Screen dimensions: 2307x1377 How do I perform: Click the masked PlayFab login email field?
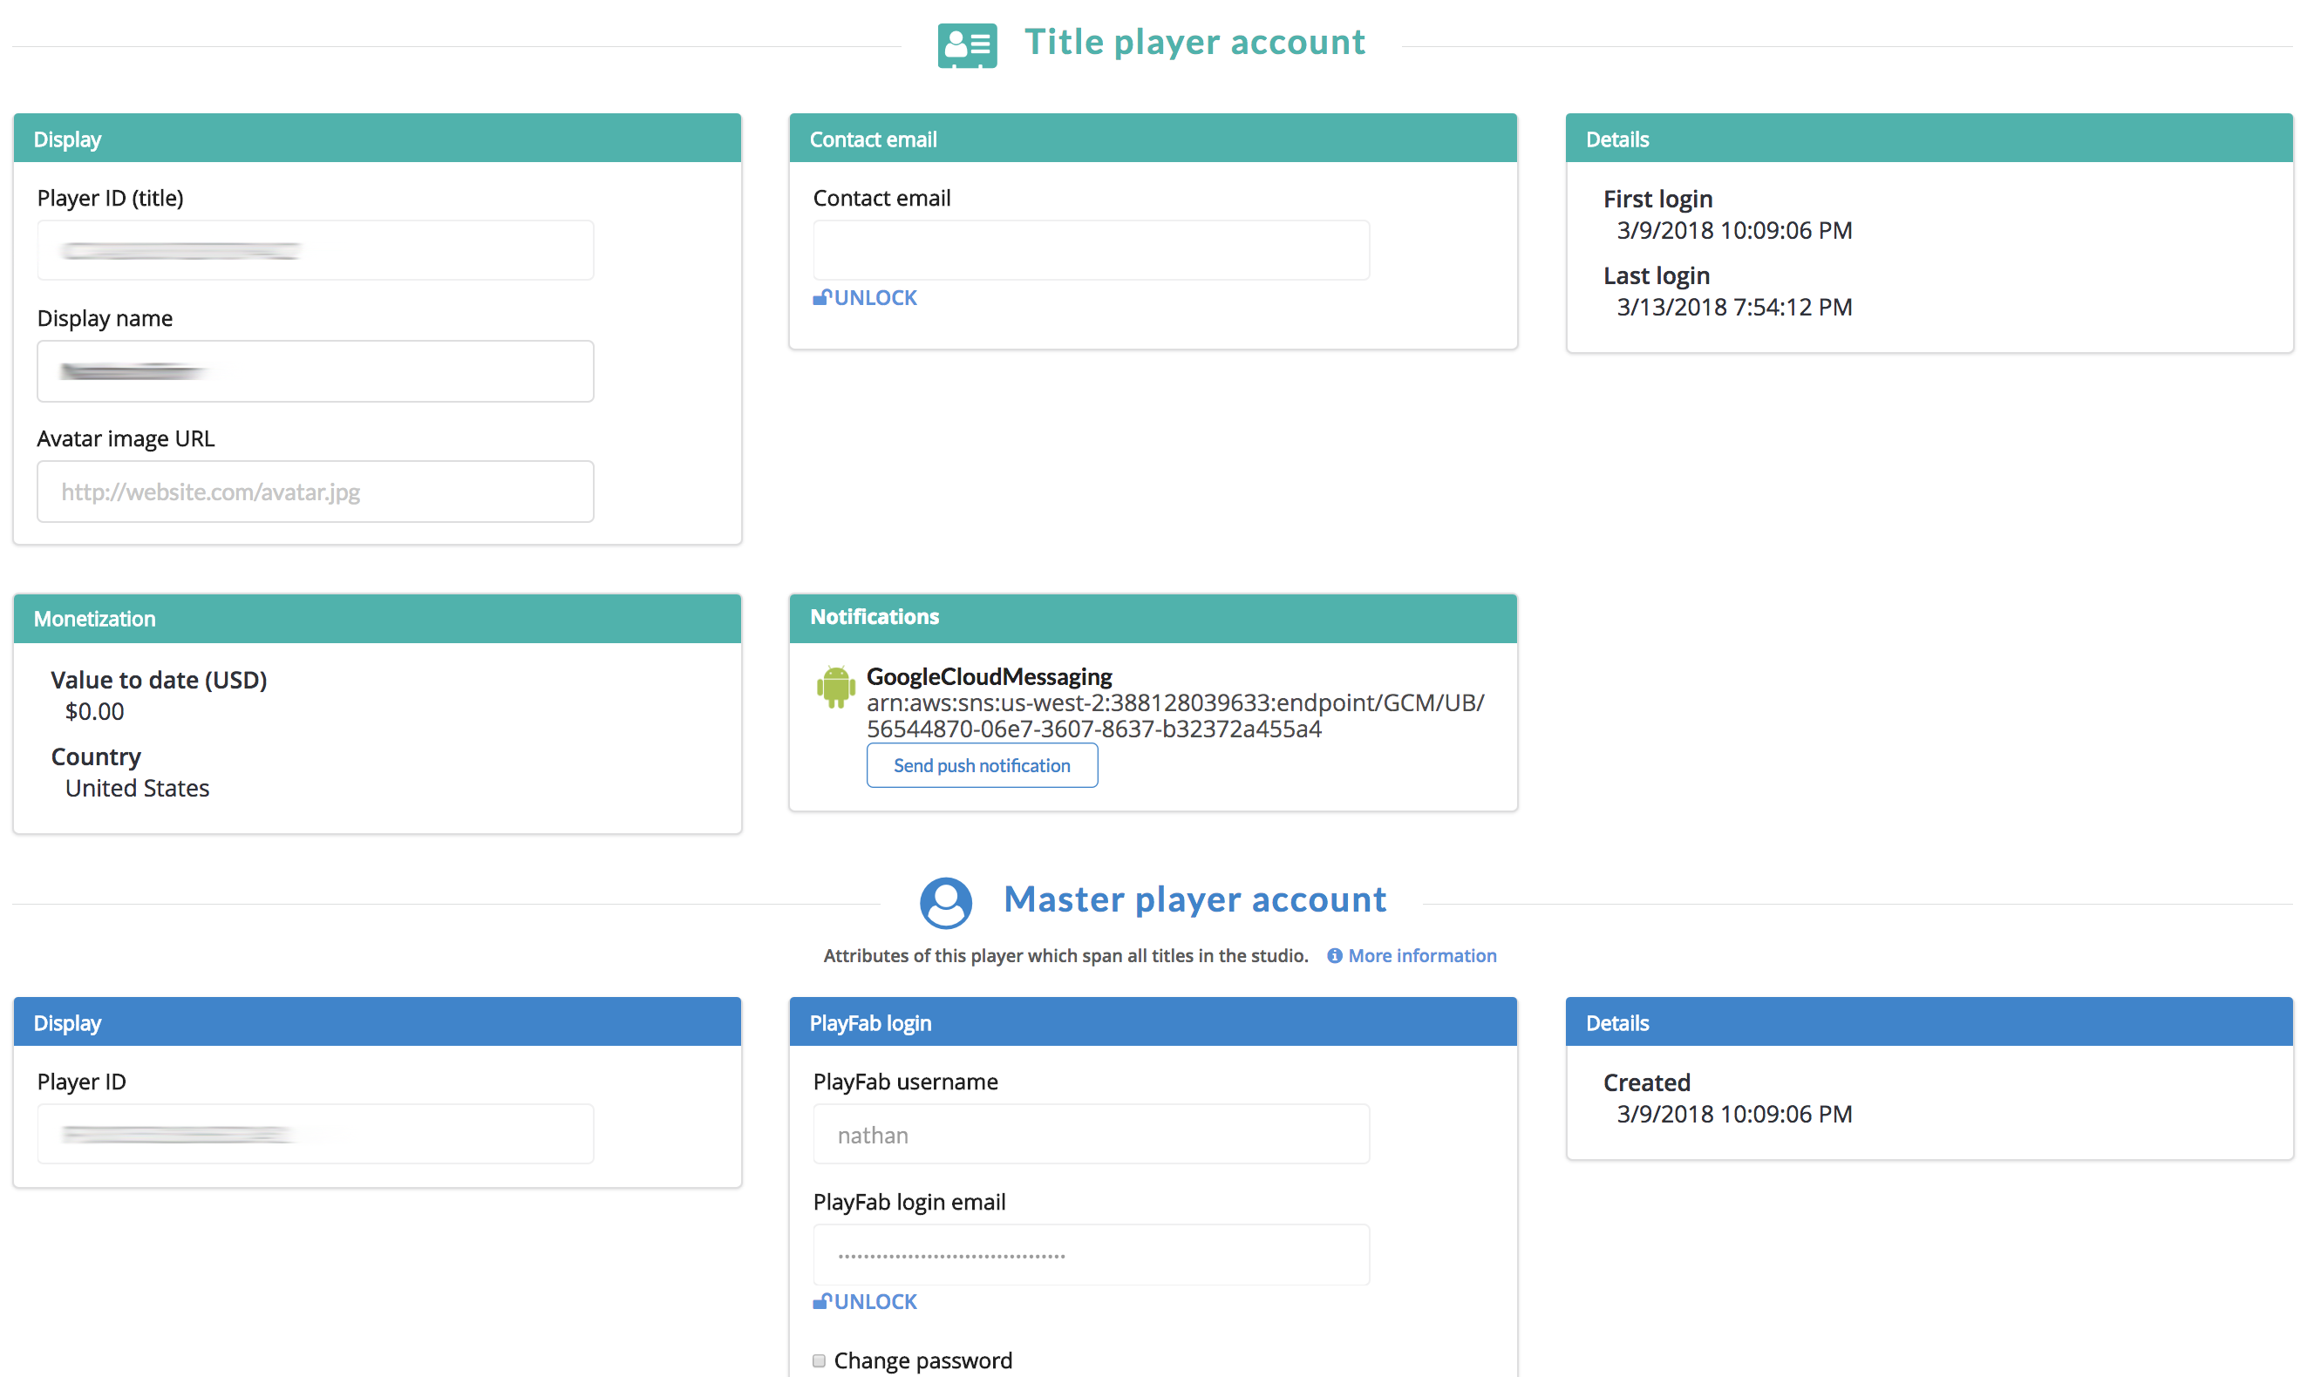pyautogui.click(x=1091, y=1254)
